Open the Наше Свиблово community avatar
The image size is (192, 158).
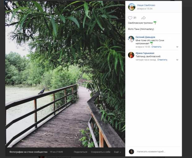click(132, 7)
